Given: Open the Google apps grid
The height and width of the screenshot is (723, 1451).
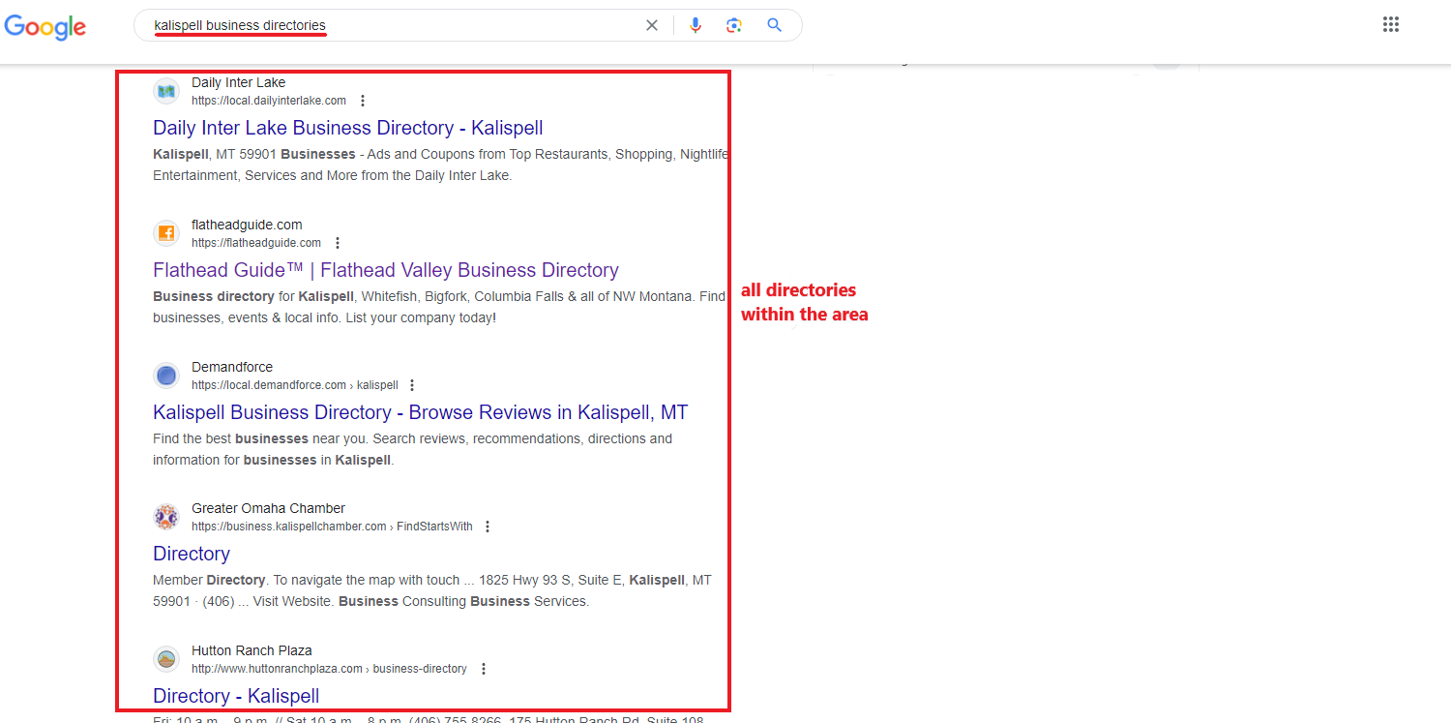Looking at the screenshot, I should pyautogui.click(x=1391, y=25).
